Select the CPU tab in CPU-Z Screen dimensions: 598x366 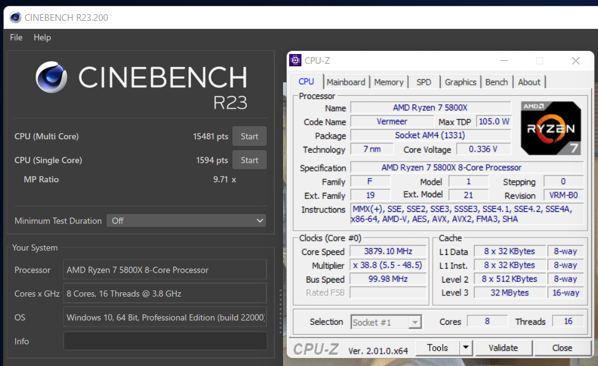pyautogui.click(x=306, y=82)
